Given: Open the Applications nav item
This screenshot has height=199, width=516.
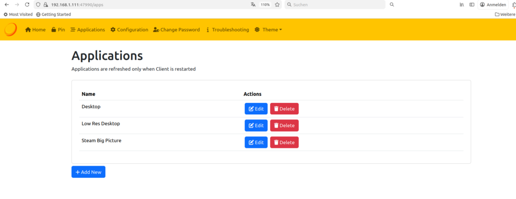Looking at the screenshot, I should point(88,30).
